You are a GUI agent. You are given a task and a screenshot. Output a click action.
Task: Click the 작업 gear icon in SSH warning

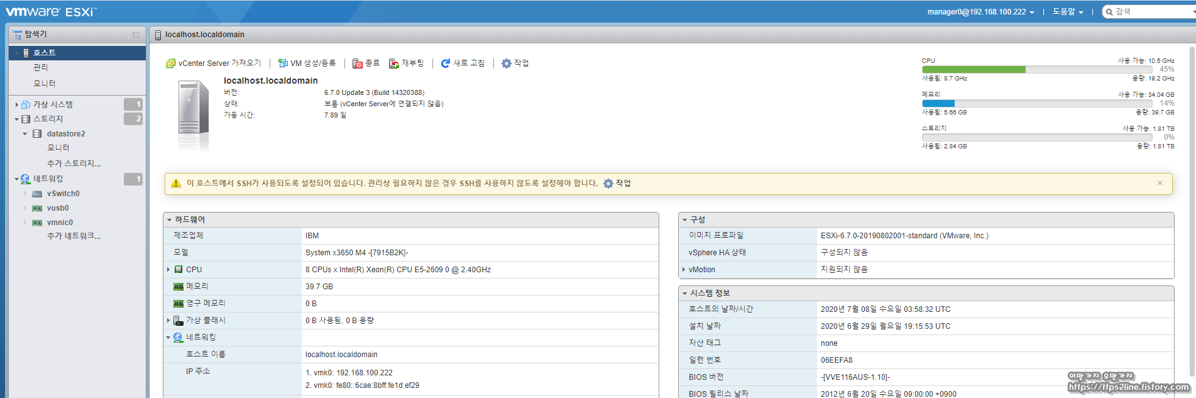[608, 184]
